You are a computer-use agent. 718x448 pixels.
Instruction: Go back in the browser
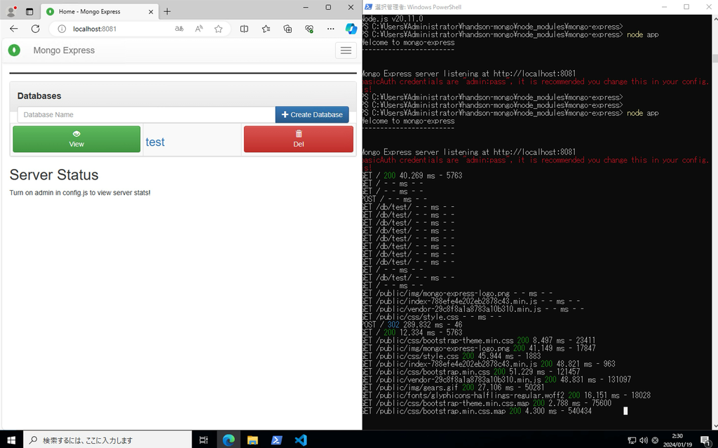pos(14,29)
